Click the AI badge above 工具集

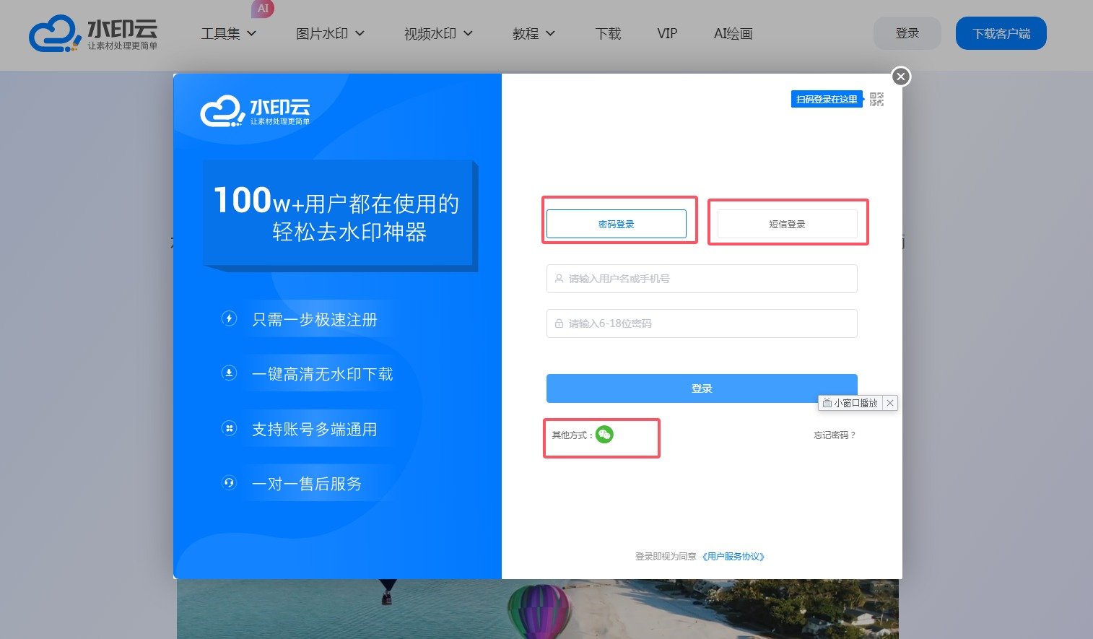[263, 9]
